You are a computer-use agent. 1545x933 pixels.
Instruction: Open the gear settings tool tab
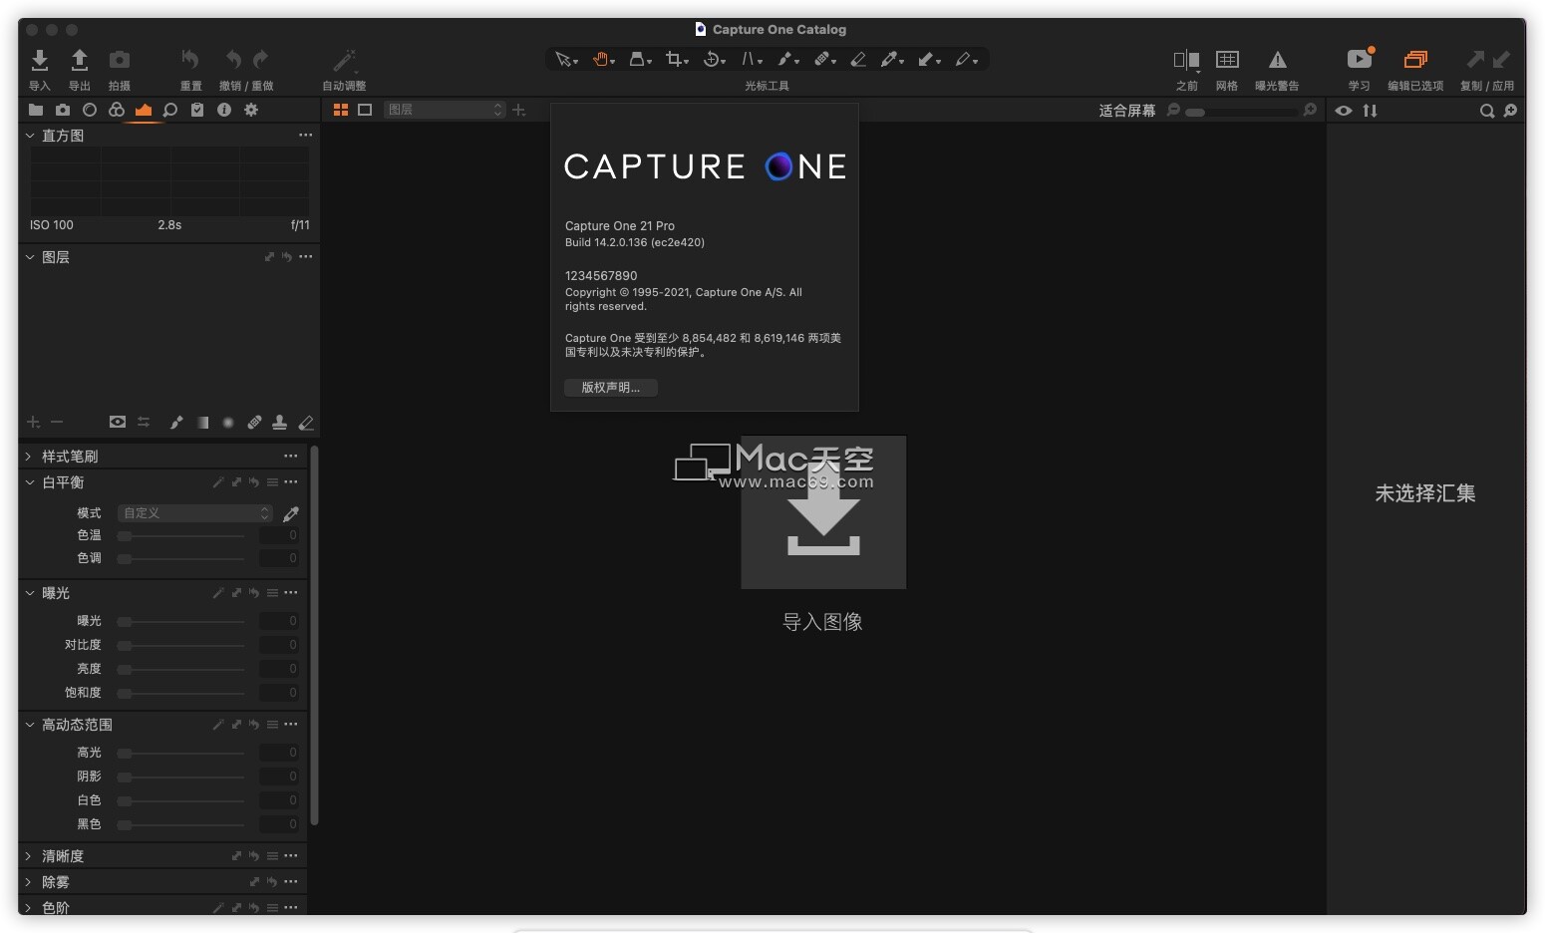(x=251, y=110)
